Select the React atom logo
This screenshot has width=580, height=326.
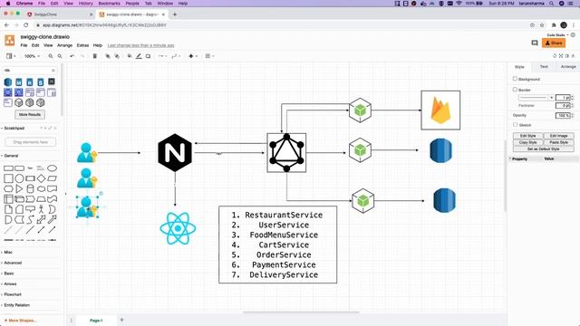point(178,228)
